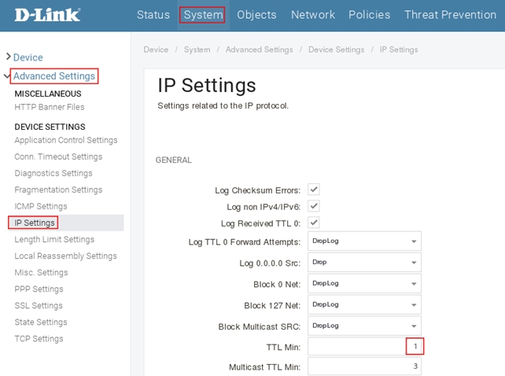Screen dimensions: 505x376
Task: Open the Objects tab
Action: click(256, 15)
